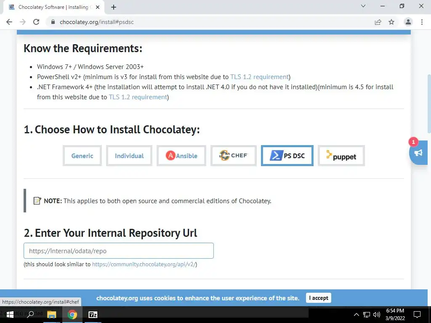This screenshot has width=431, height=323.
Task: Open the community.chocolatey.org api link
Action: 144,264
